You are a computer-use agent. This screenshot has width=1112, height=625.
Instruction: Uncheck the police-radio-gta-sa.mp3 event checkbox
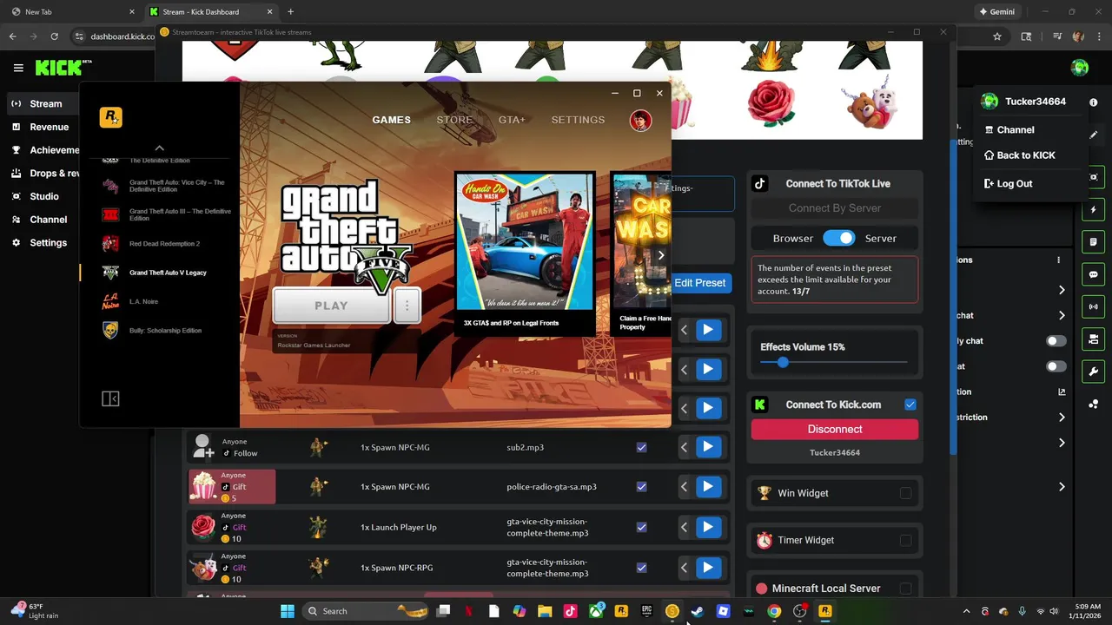coord(641,487)
